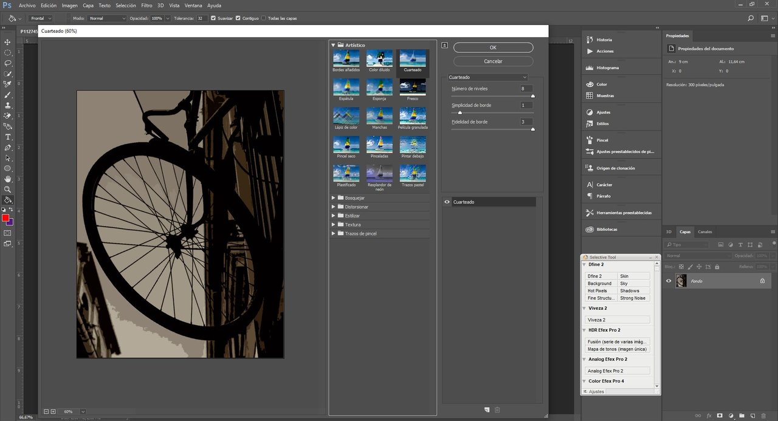Viewport: 778px width, 421px height.
Task: Hide the Cuarteado effect layer eye
Action: (447, 202)
